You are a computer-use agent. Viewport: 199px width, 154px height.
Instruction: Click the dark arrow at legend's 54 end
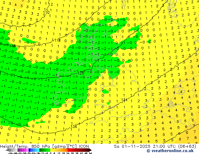(90, 150)
